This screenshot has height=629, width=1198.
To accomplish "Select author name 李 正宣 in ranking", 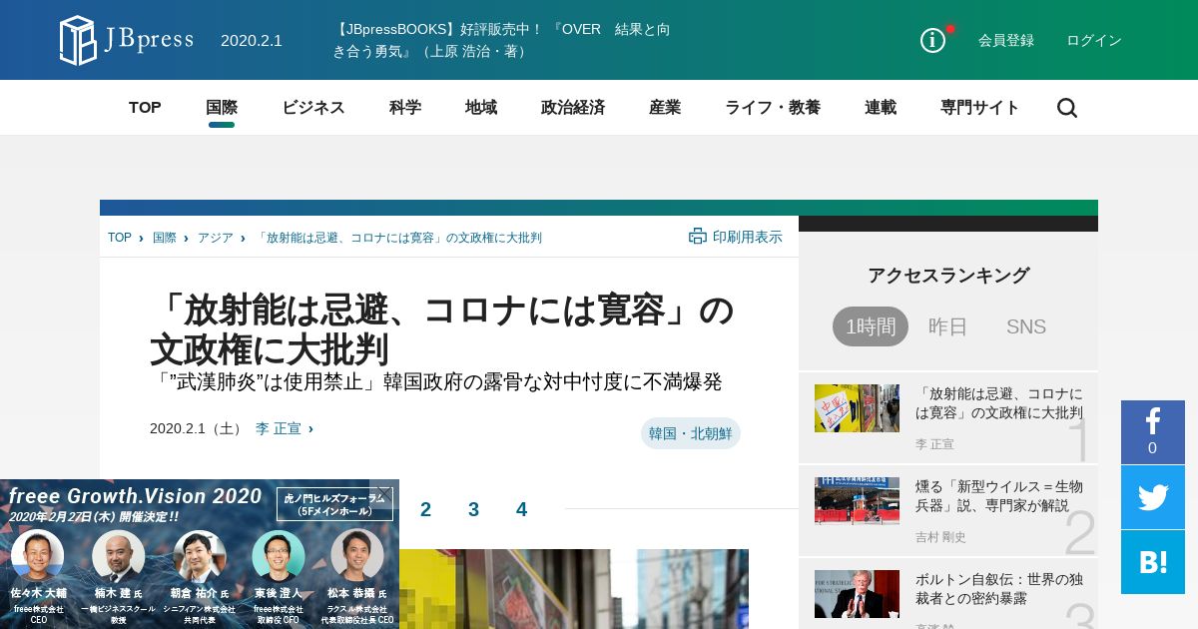I will coord(934,444).
